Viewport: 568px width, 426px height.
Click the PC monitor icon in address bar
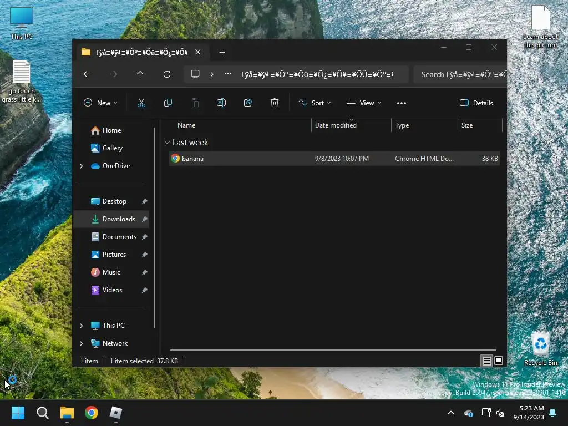click(x=195, y=74)
